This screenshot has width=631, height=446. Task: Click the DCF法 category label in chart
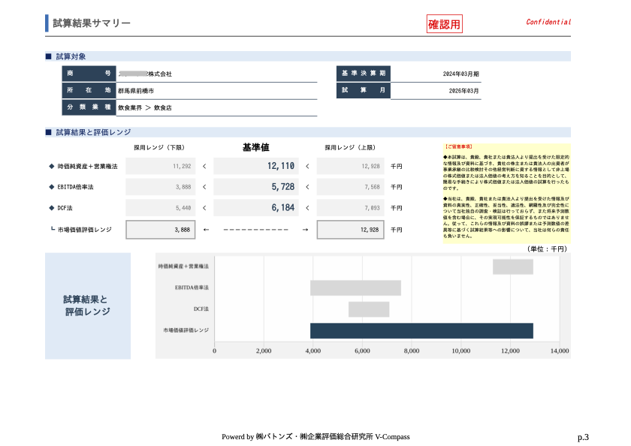[x=201, y=309]
